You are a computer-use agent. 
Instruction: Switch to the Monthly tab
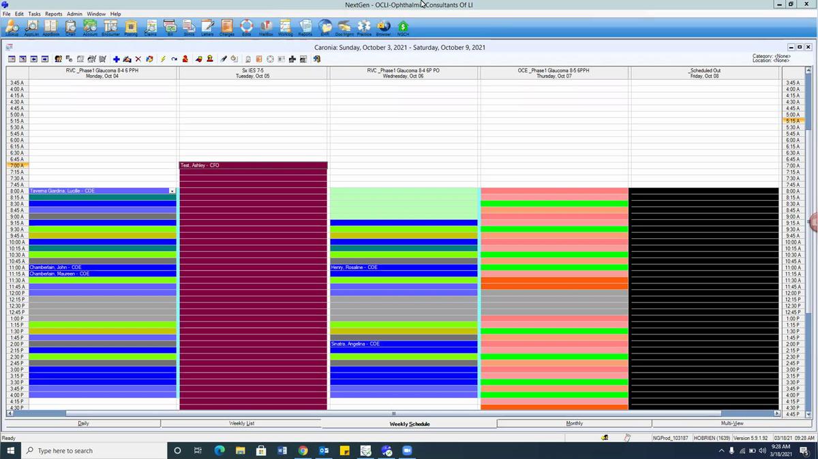coord(574,423)
